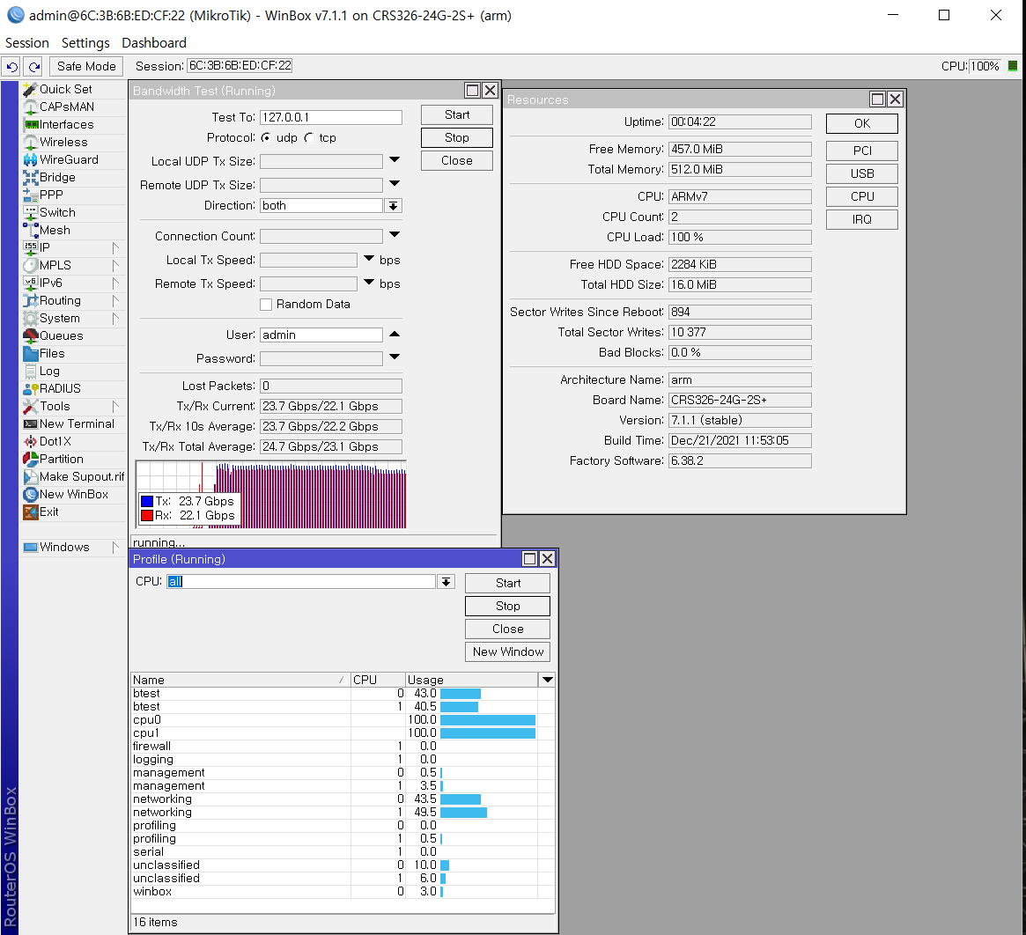Open the Mesh sidebar icon
Image resolution: width=1026 pixels, height=935 pixels.
pyautogui.click(x=30, y=231)
